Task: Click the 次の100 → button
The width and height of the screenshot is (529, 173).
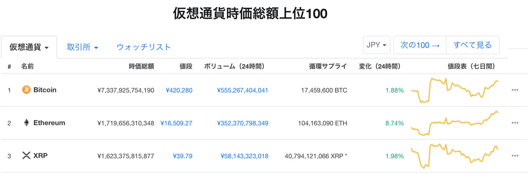Action: 420,45
